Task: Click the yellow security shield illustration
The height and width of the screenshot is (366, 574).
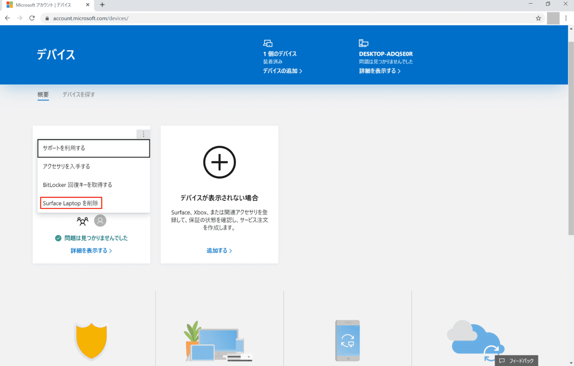Action: click(91, 341)
